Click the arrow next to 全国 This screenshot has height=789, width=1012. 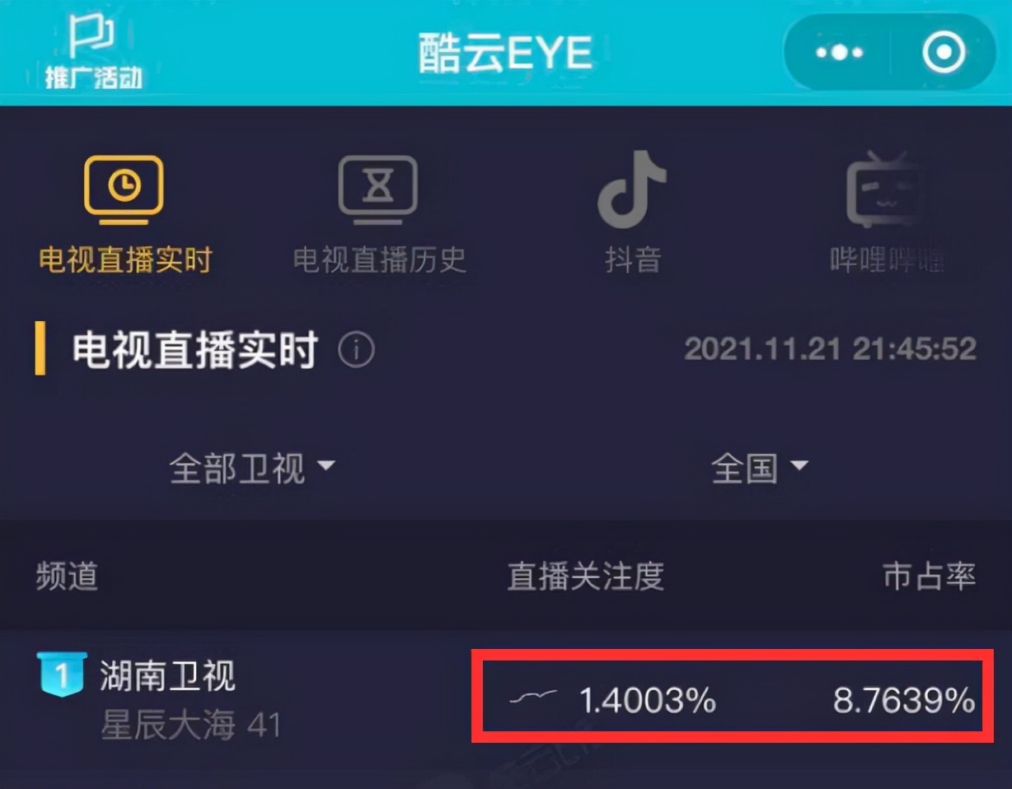799,466
